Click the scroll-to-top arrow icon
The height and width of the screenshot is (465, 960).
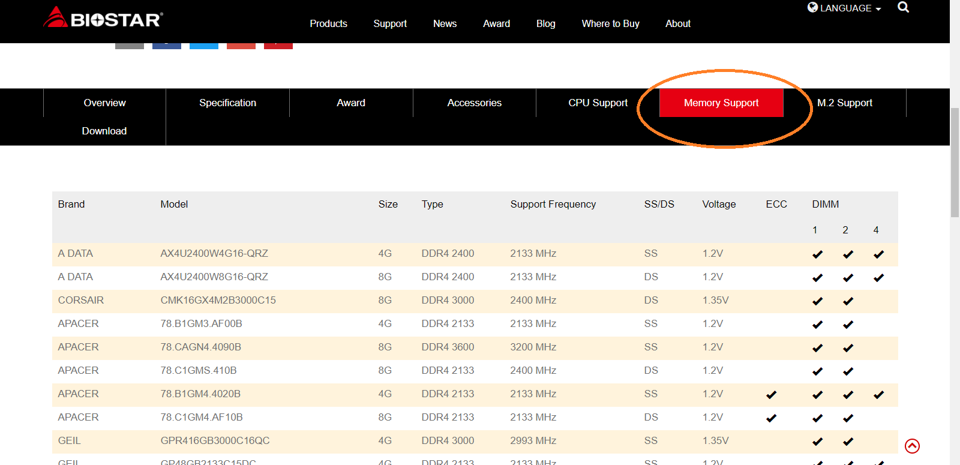coord(912,446)
